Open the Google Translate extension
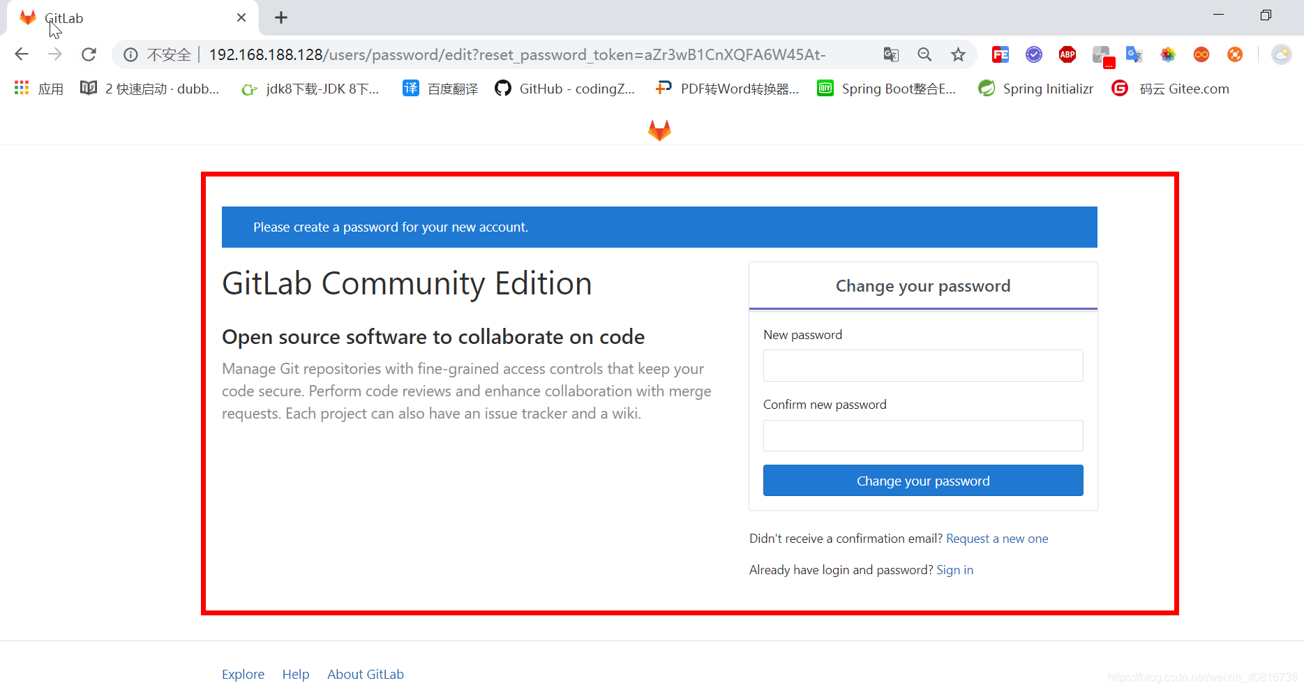 tap(1134, 54)
